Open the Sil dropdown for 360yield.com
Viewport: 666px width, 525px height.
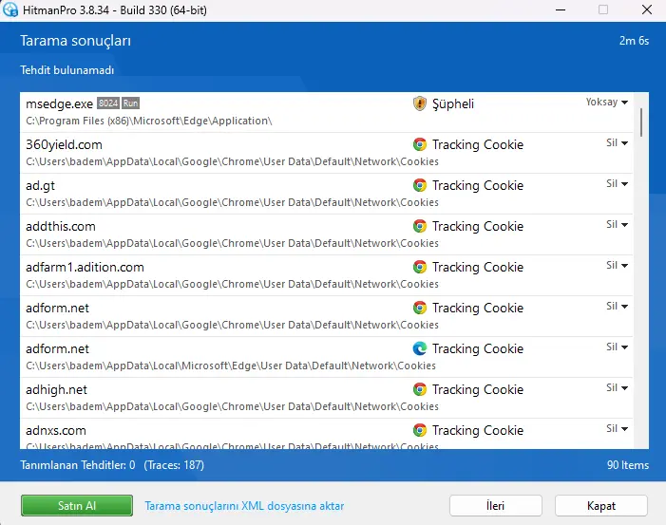click(617, 142)
